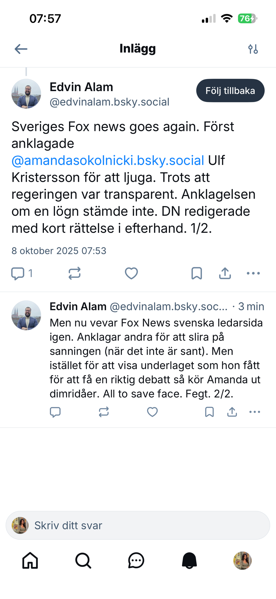276x599 pixels.
Task: Open the Search tab
Action: click(x=83, y=560)
